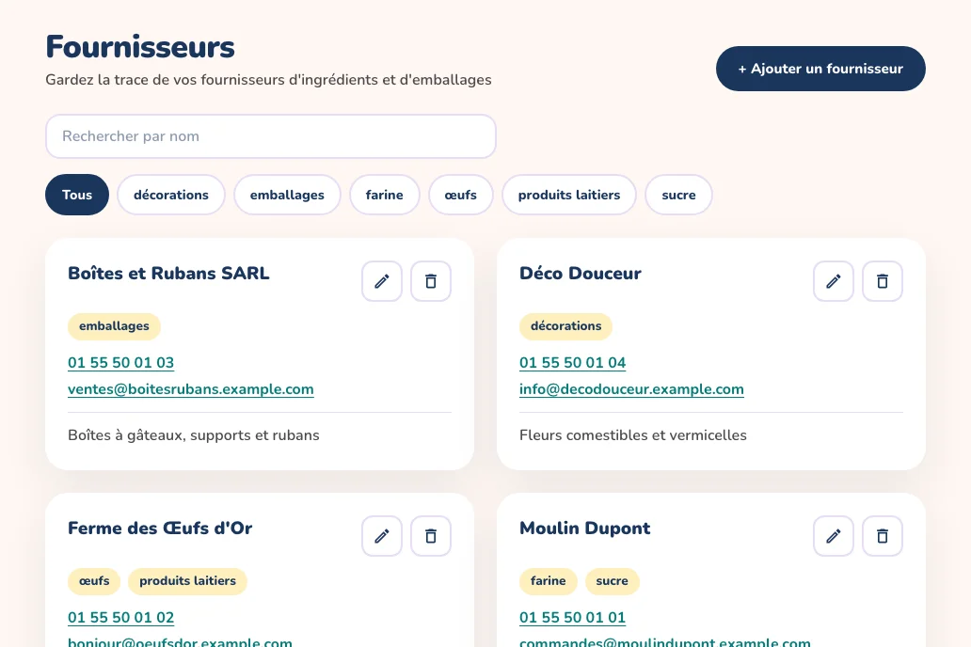971x647 pixels.
Task: Delete the Déco Douceur supplier
Action: click(x=883, y=281)
